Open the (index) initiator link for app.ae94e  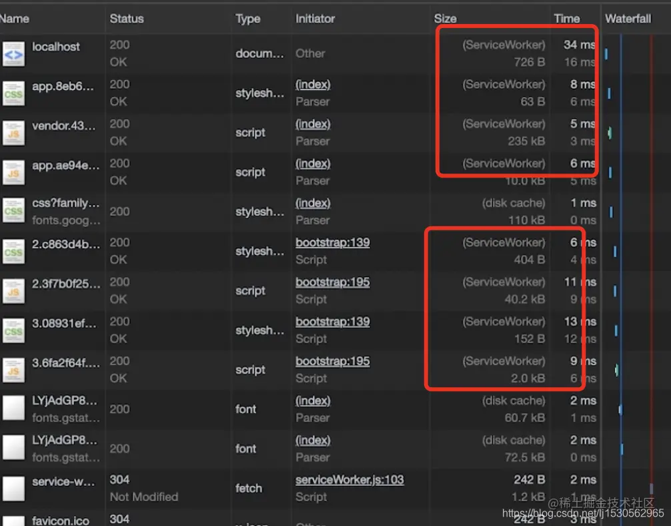313,163
